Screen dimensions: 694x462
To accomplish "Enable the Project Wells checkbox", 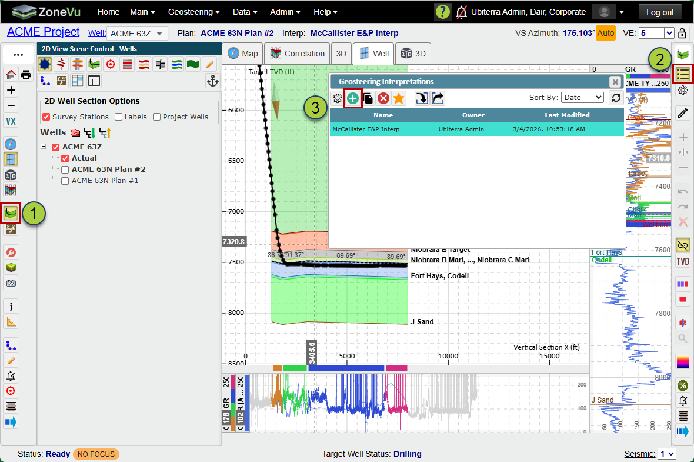I will pos(156,117).
